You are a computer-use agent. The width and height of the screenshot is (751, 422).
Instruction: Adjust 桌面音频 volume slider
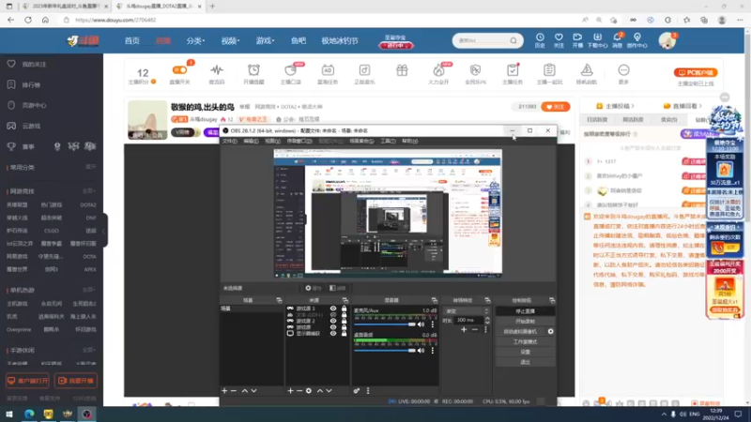point(384,351)
